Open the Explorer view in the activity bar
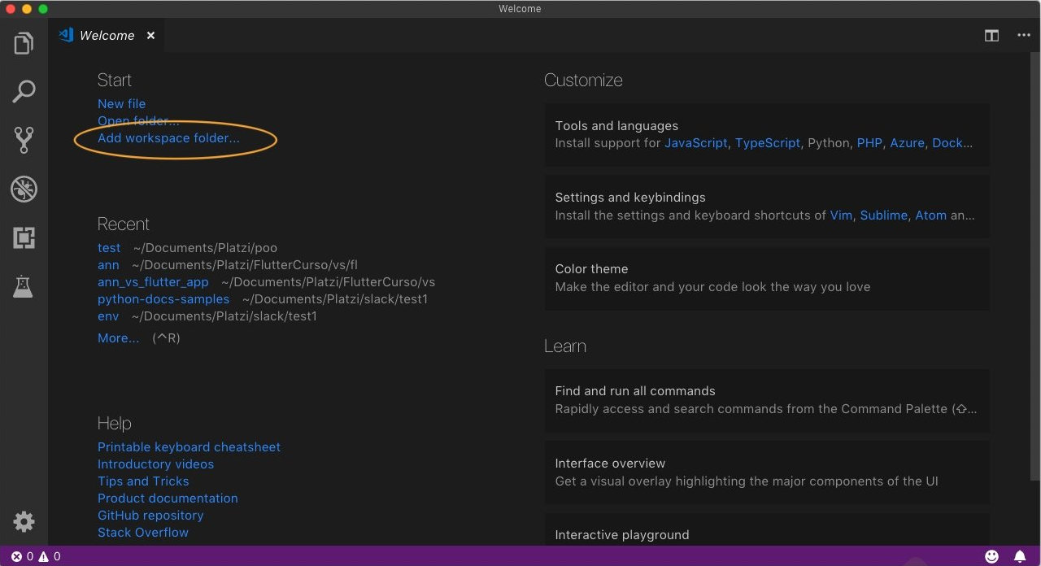 pyautogui.click(x=24, y=43)
